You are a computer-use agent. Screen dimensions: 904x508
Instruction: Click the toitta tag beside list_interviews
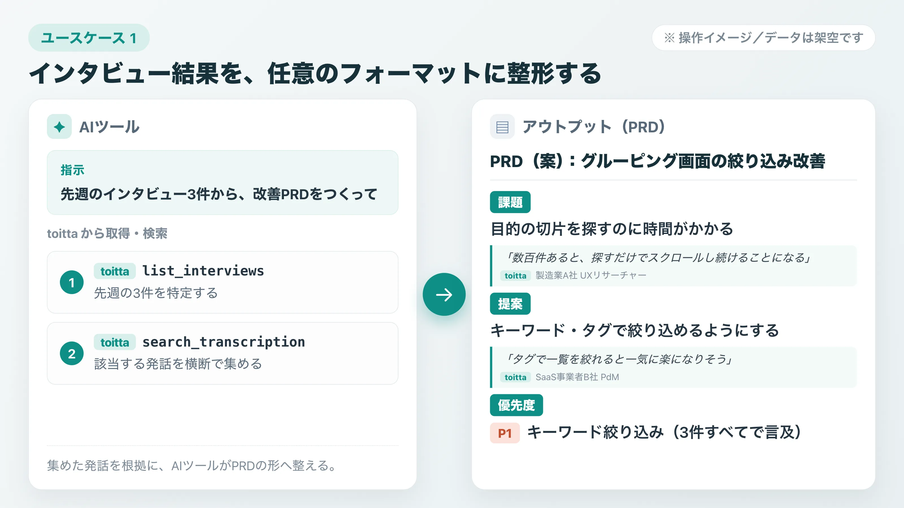(115, 271)
